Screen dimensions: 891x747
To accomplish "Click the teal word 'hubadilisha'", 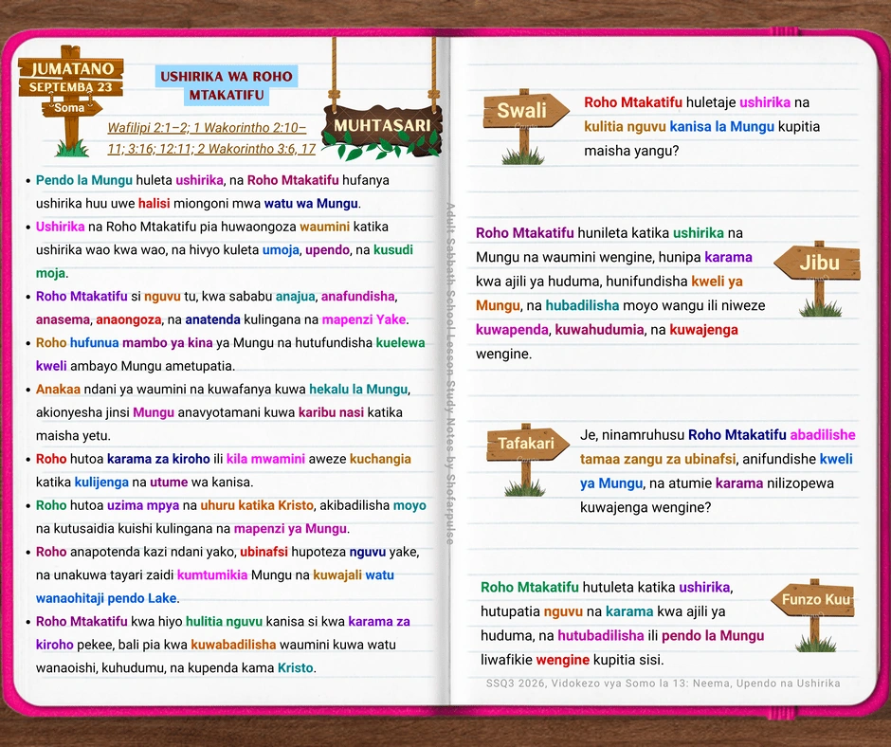I will point(582,306).
